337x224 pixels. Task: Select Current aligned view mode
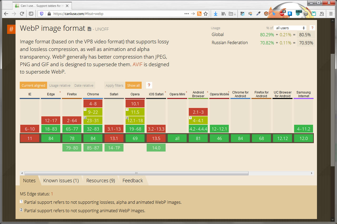33,85
